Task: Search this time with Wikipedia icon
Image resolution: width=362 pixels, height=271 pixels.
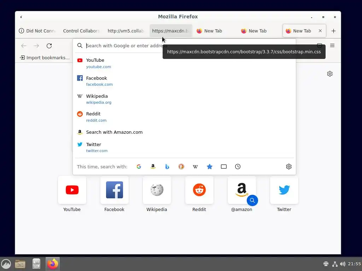Action: (195, 167)
